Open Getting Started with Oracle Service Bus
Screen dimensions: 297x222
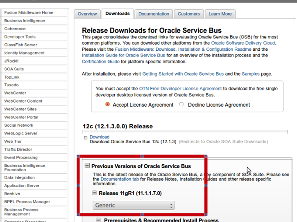pyautogui.click(x=183, y=74)
